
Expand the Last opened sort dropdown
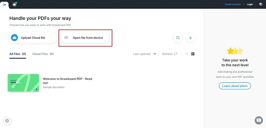click(145, 54)
